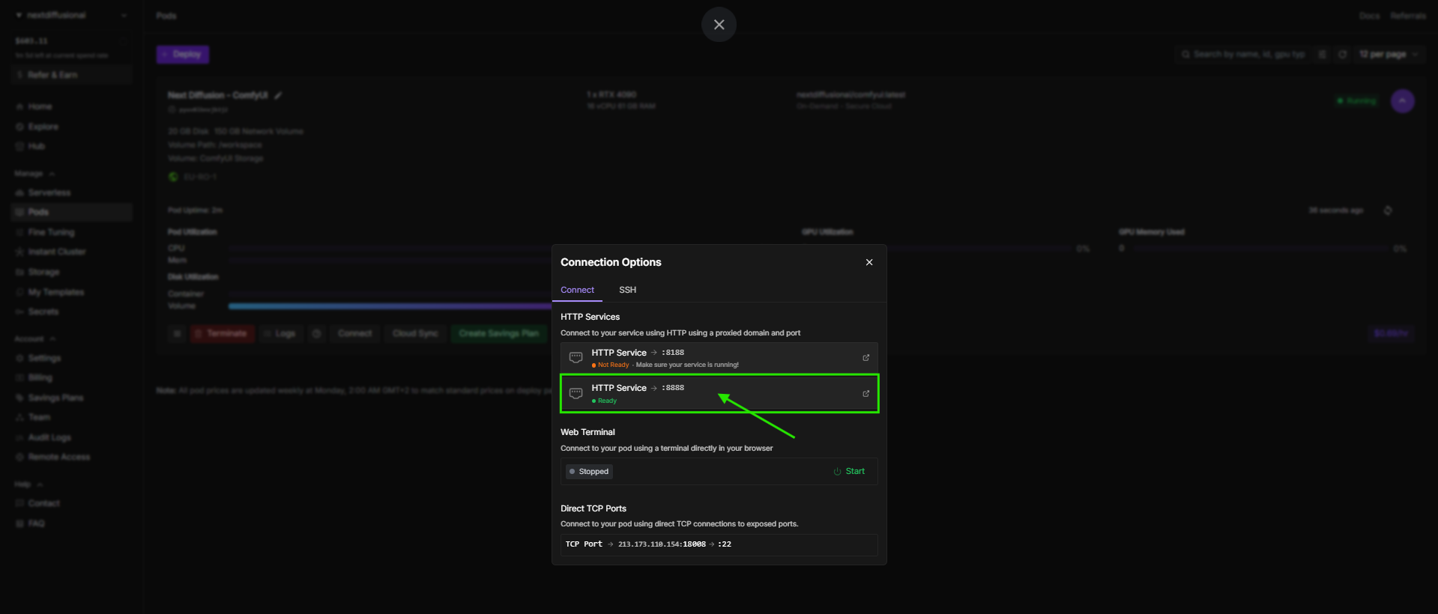The width and height of the screenshot is (1438, 614).
Task: Close the image lightbox with the round X button
Action: (719, 25)
